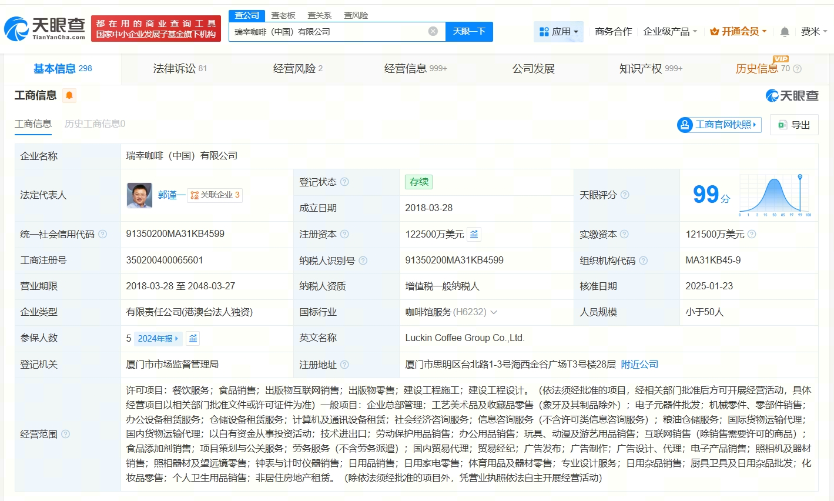Image resolution: width=834 pixels, height=501 pixels.
Task: Open the 经营风险 tab
Action: pos(298,69)
